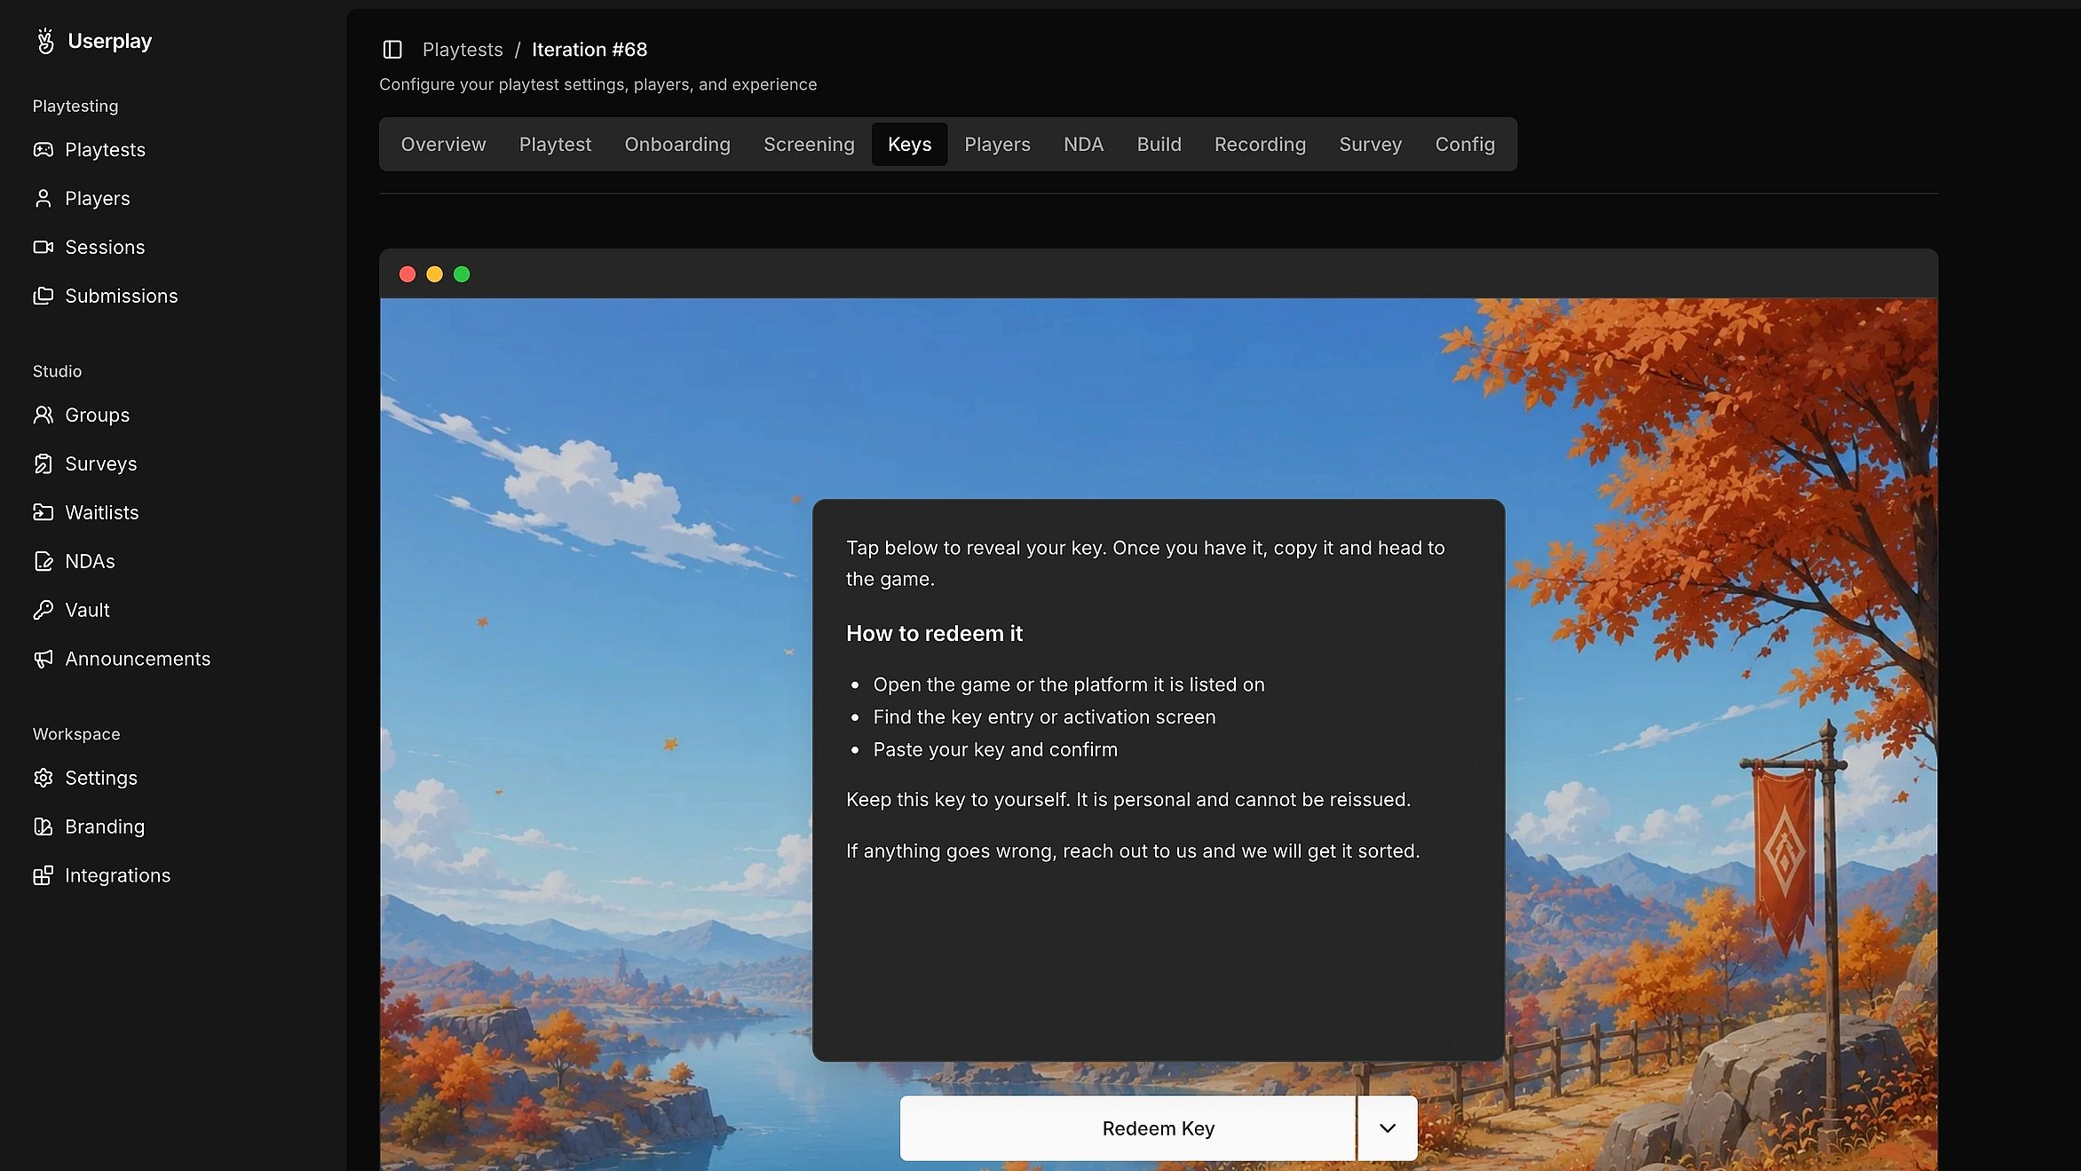This screenshot has height=1171, width=2081.
Task: Switch to the Players tab
Action: pos(997,144)
